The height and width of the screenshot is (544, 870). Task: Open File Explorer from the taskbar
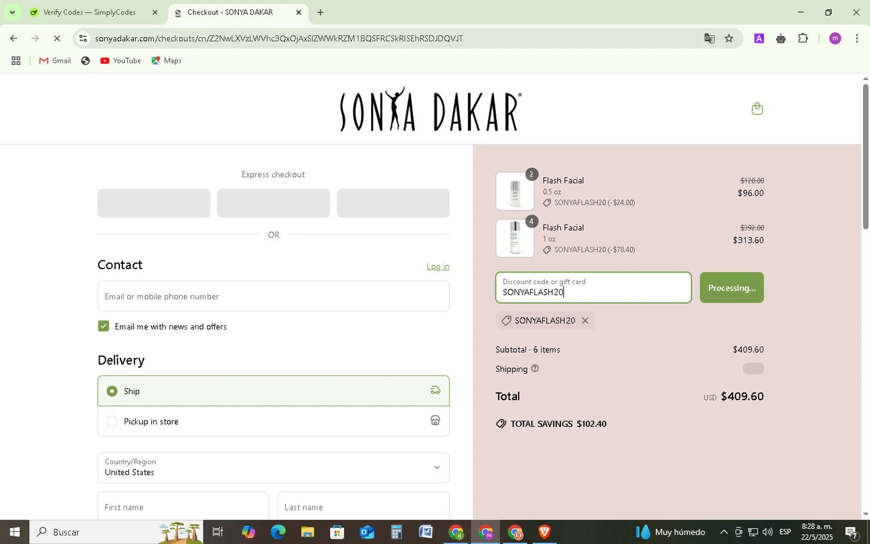tap(307, 532)
